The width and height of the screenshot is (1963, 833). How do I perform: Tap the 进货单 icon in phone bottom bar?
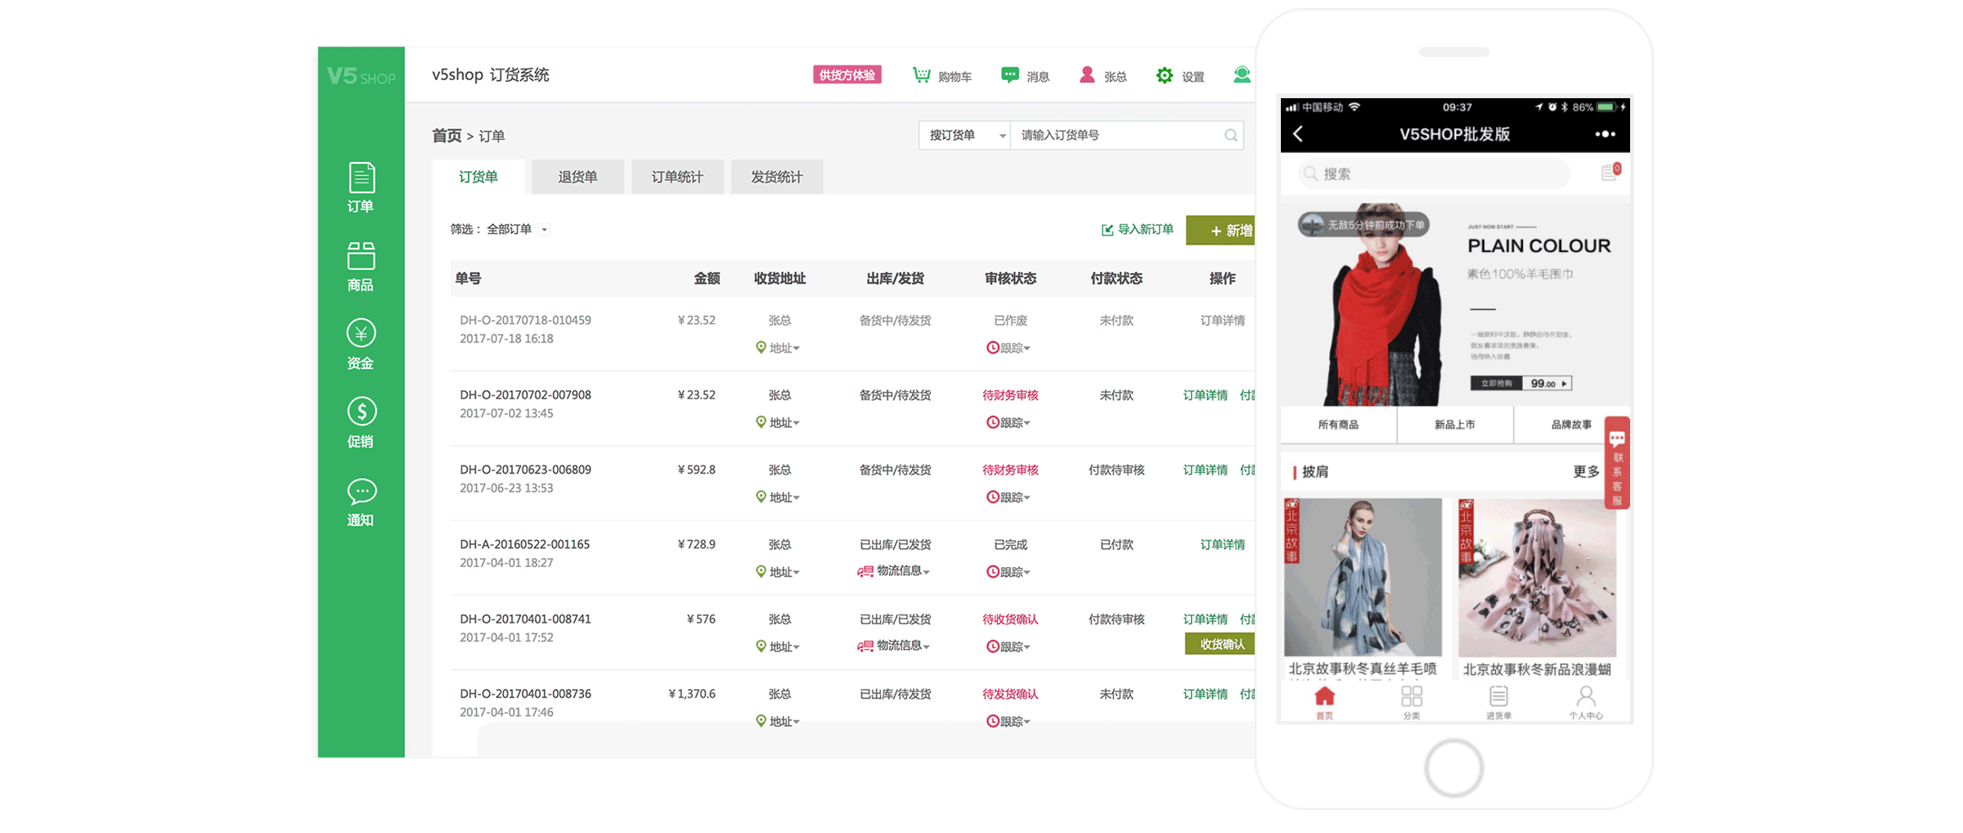pos(1498,703)
